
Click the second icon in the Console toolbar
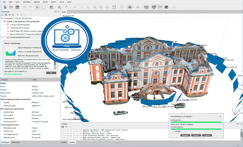click(66, 127)
